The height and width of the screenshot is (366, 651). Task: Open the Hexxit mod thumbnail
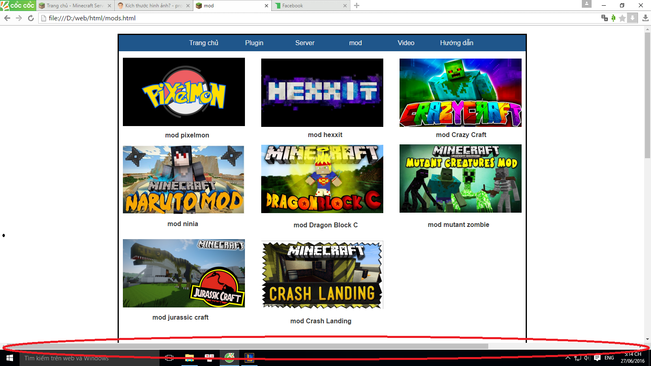(322, 93)
